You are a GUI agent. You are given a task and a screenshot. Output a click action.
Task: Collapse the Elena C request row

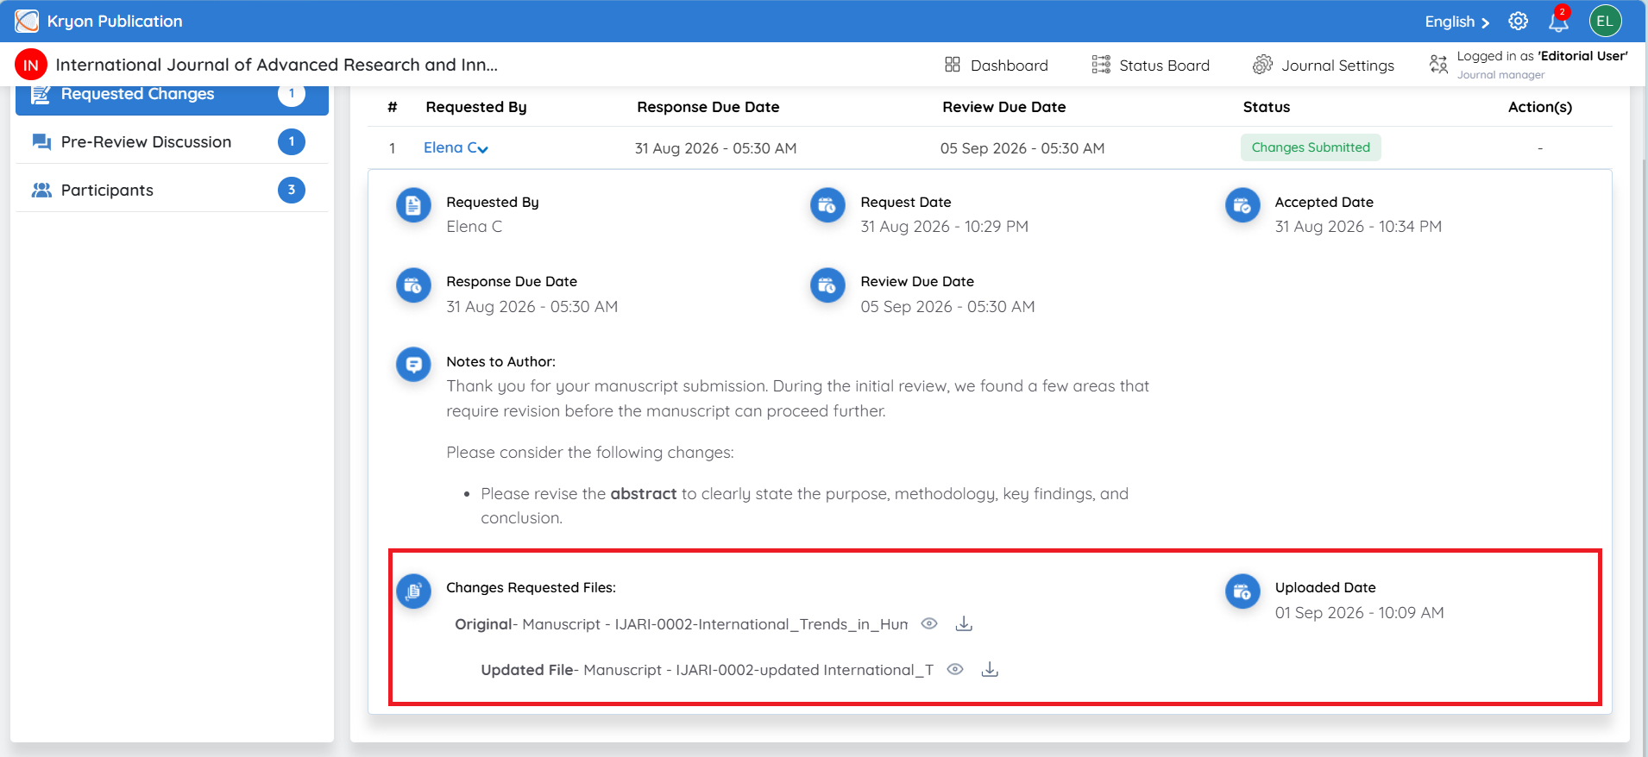[x=456, y=147]
